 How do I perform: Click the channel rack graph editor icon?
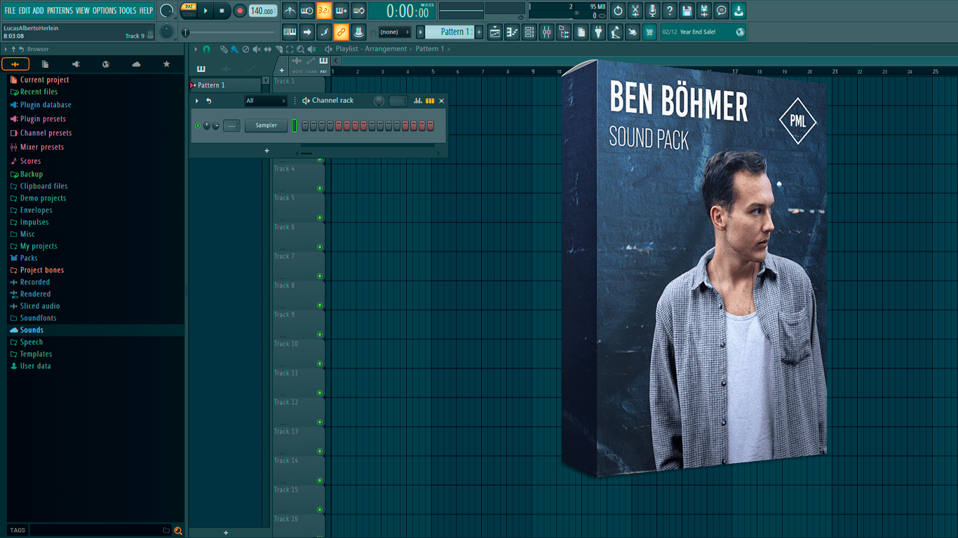418,101
